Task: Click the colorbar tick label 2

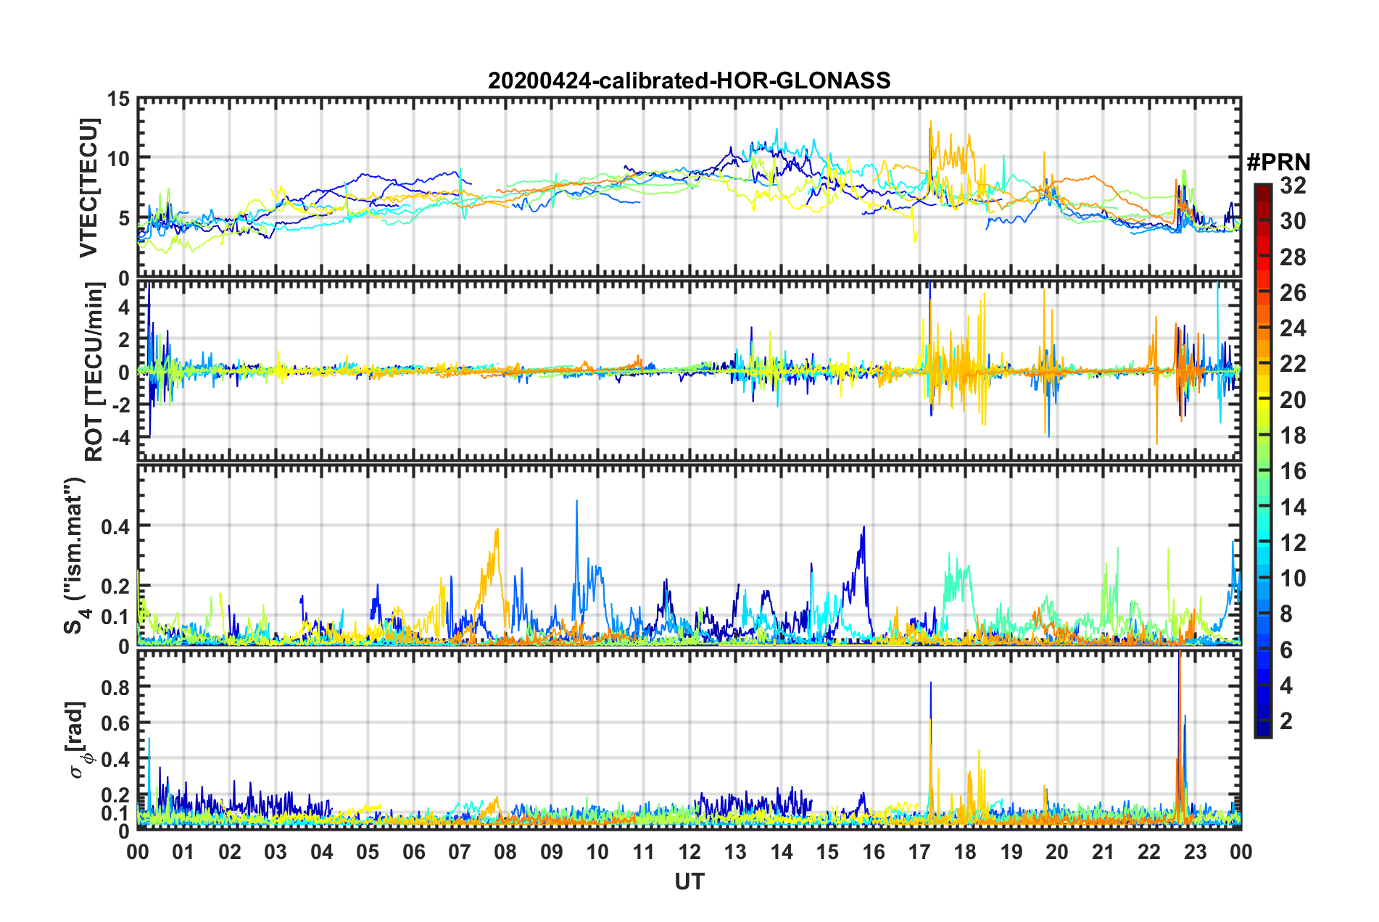Action: 1287,720
